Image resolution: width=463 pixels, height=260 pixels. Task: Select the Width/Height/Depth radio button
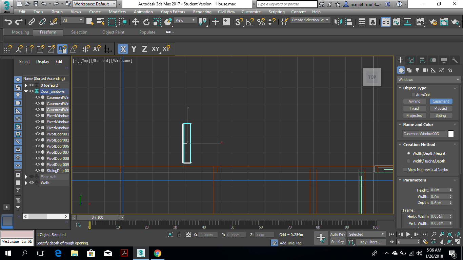(409, 161)
